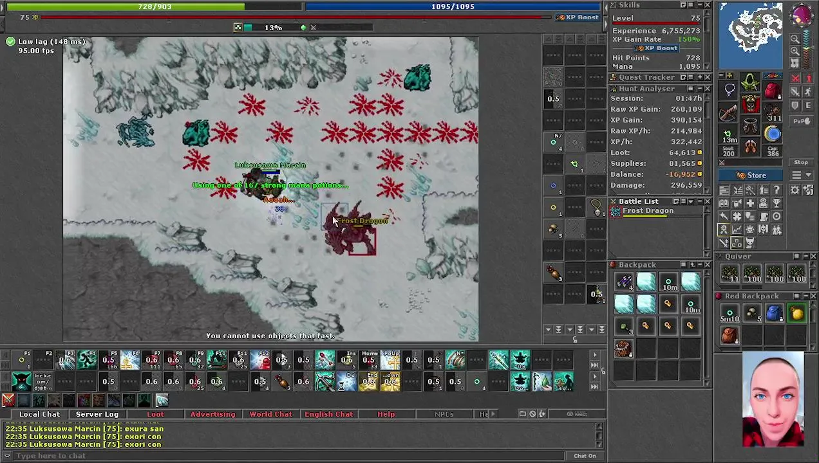
Task: Click the F12 red potion hotkey slot
Action: point(260,360)
